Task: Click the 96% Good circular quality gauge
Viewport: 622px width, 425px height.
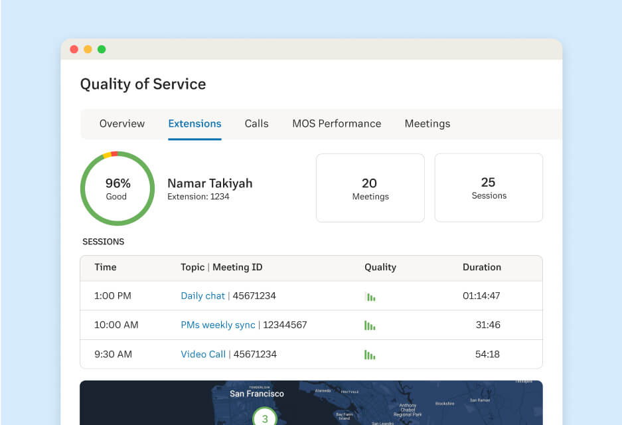Action: click(117, 189)
